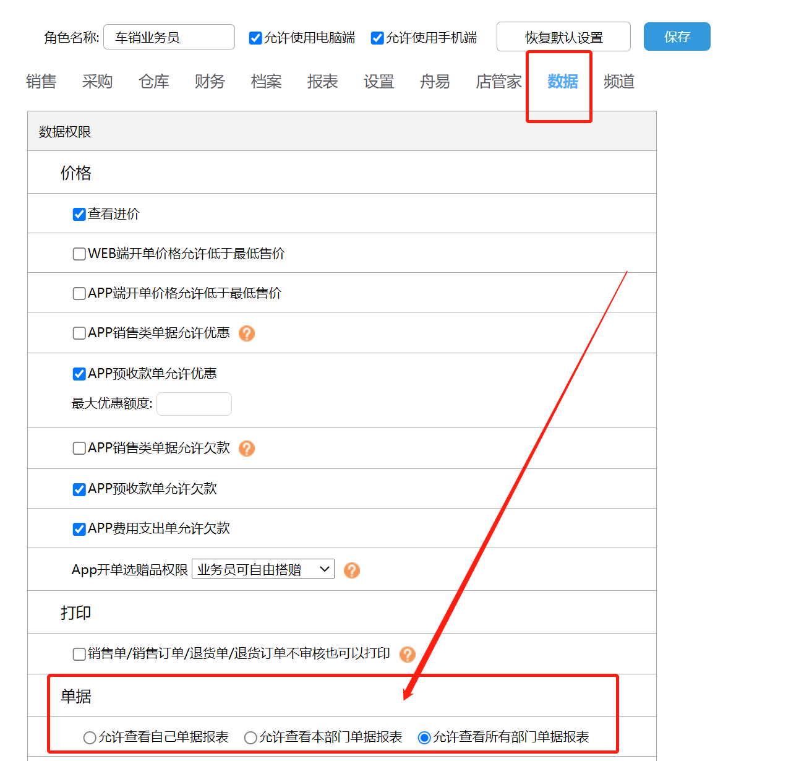Check APP销售类单据允许欠款 option

pyautogui.click(x=79, y=449)
